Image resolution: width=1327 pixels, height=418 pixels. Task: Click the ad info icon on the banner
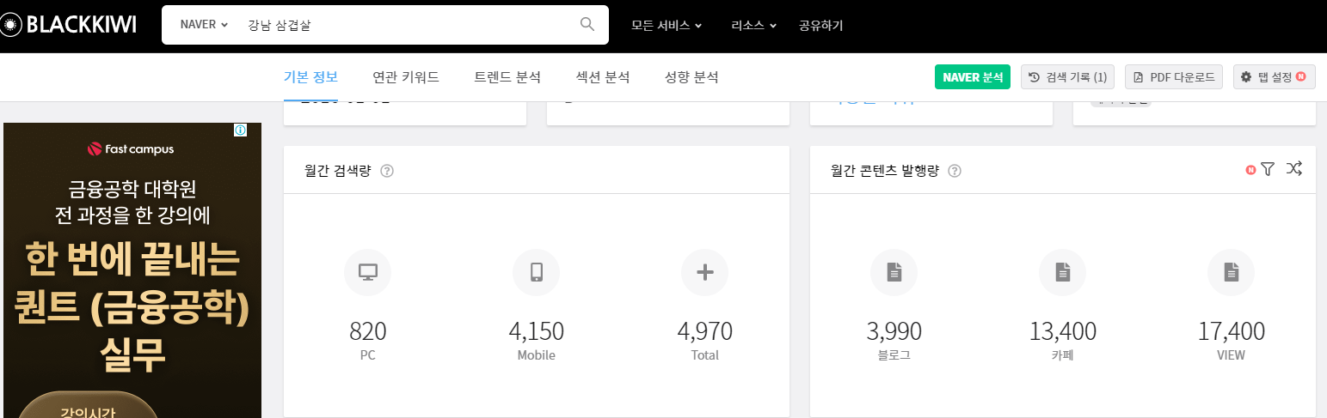[x=241, y=130]
